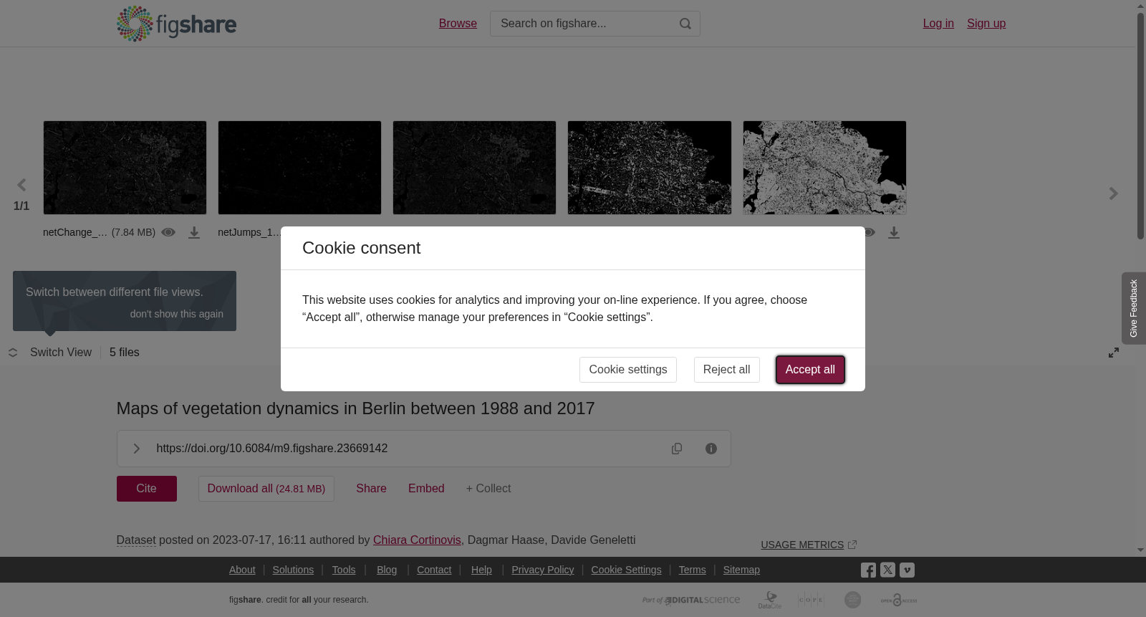Click the netChange file name text
The width and height of the screenshot is (1146, 617).
[x=75, y=233]
